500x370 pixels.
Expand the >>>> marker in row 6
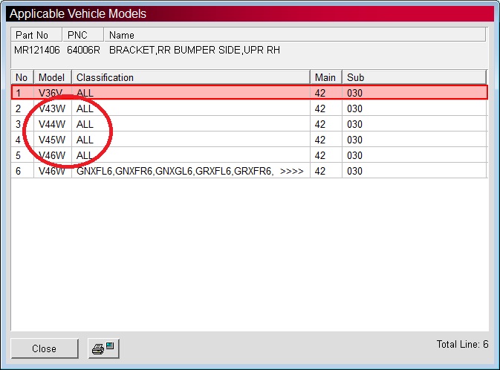tap(292, 171)
